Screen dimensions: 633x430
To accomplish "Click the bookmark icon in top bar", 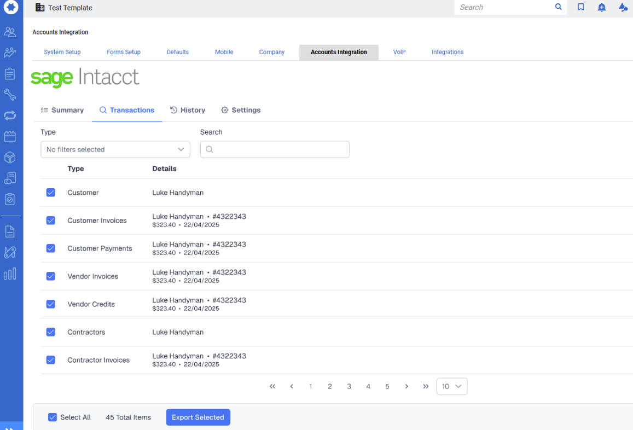I will pyautogui.click(x=581, y=7).
